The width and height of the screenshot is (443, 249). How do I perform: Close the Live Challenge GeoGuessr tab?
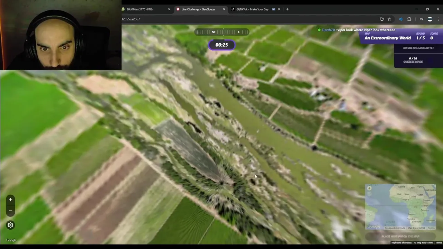224,9
